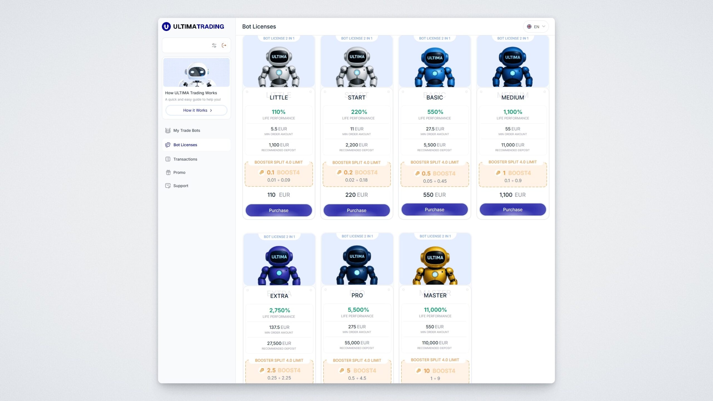Image resolution: width=713 pixels, height=401 pixels.
Task: Click the 0.05 + 0.45 split text
Action: point(435,181)
